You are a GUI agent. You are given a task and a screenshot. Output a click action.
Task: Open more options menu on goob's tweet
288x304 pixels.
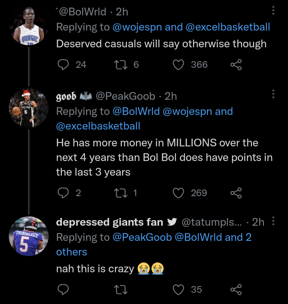(x=273, y=94)
